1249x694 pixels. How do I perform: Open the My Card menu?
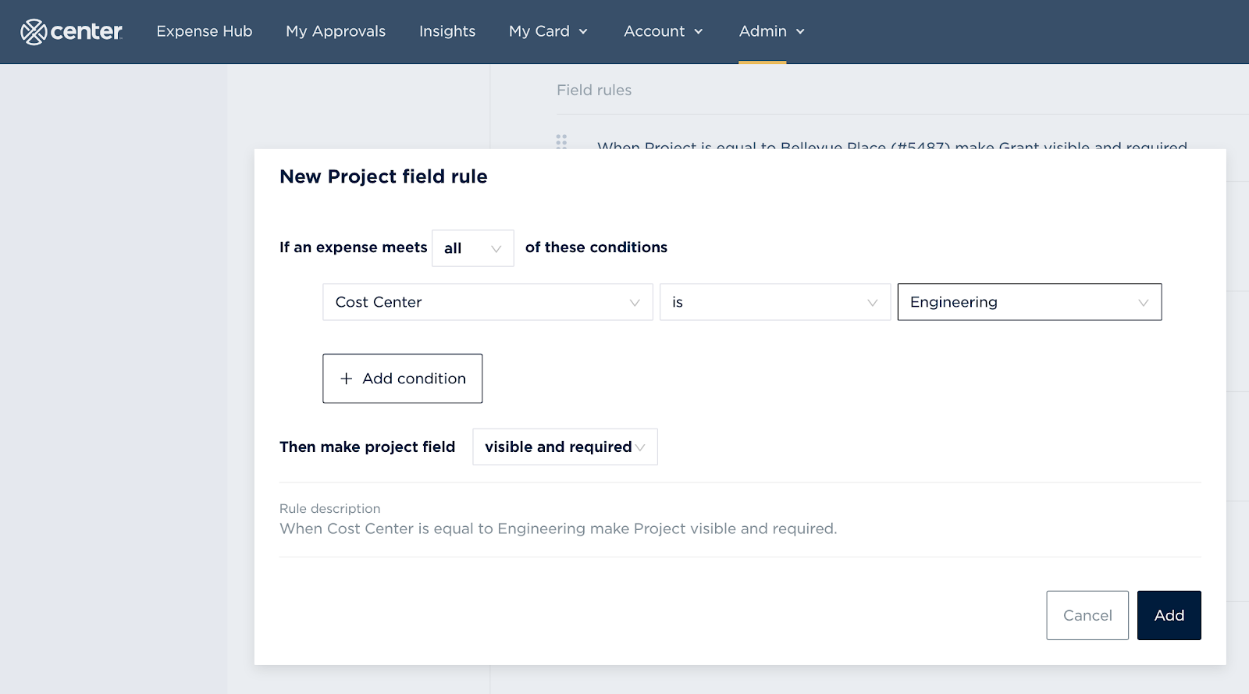(x=539, y=31)
